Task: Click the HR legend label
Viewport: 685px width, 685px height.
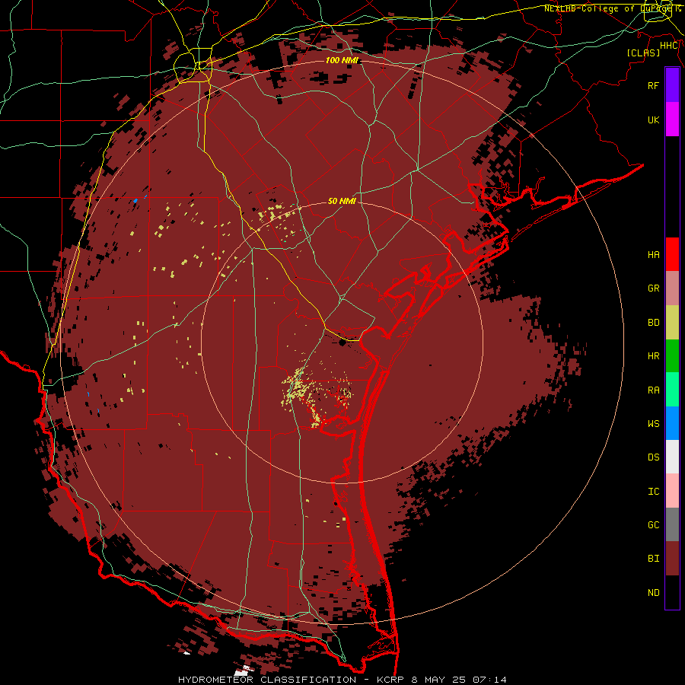Action: (654, 356)
